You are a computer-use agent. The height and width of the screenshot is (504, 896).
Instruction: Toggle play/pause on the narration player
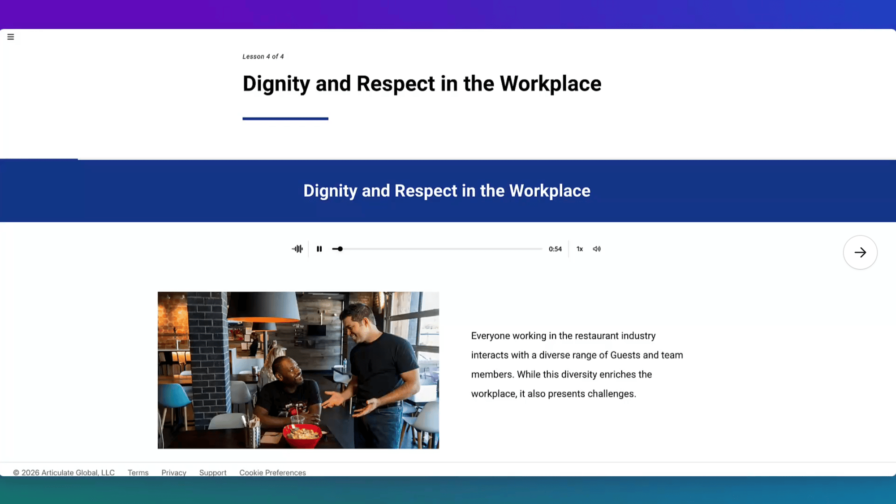point(319,249)
